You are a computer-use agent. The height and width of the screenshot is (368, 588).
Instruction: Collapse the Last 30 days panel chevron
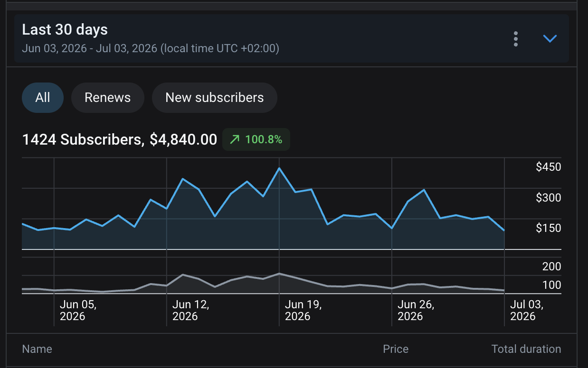(550, 39)
